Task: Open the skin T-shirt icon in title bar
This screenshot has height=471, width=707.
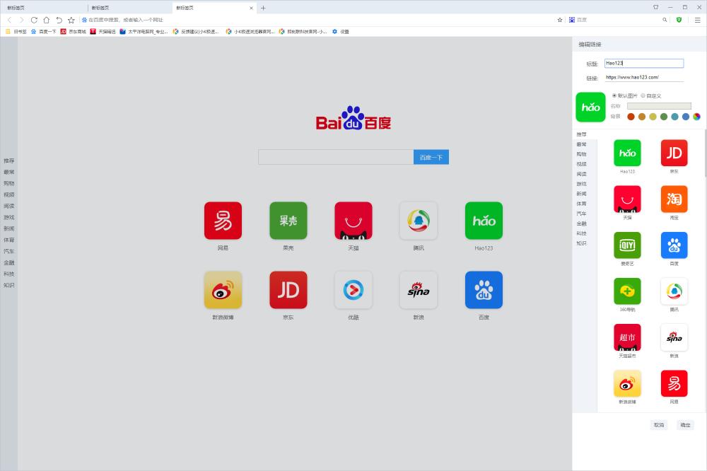Action: [x=656, y=7]
